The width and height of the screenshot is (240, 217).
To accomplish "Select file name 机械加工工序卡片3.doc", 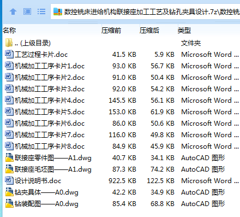I will pos(50,89).
